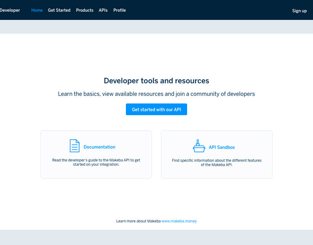Viewport: 313px width, 245px height.
Task: Open Get Started in the navigation
Action: pos(59,10)
